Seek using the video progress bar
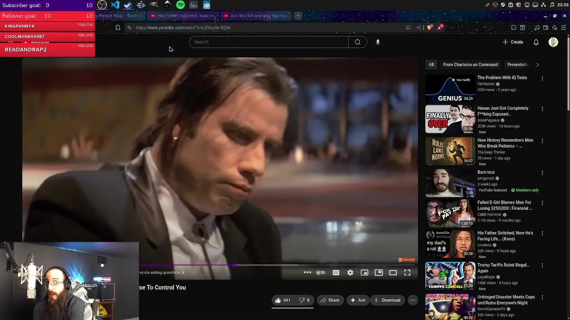The width and height of the screenshot is (570, 320). (277, 265)
